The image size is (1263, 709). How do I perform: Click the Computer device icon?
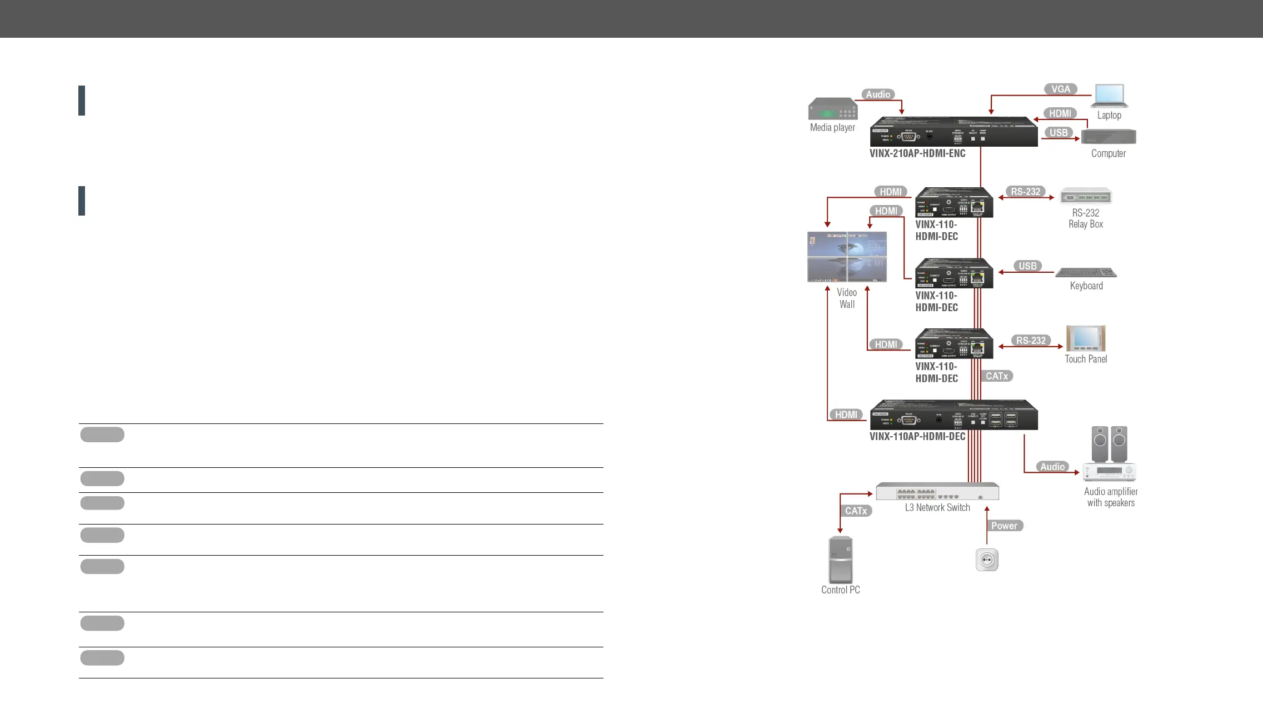(x=1109, y=137)
